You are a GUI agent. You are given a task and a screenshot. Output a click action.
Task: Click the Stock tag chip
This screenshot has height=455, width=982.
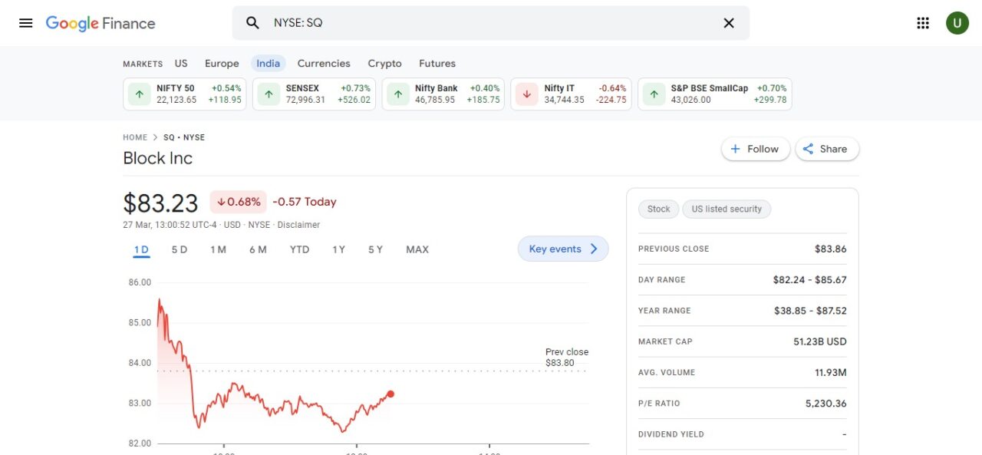(659, 209)
